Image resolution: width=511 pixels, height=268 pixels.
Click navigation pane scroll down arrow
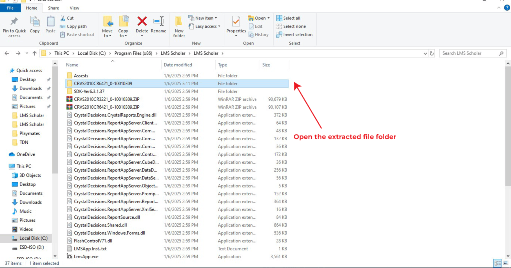coord(55,256)
